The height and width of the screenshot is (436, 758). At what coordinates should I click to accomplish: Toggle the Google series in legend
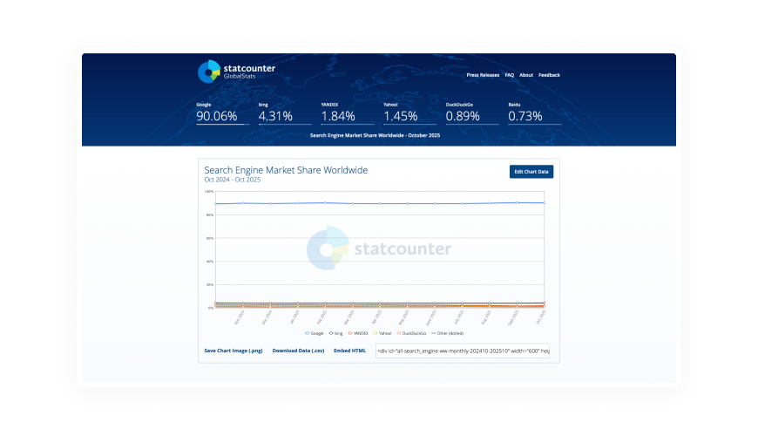(315, 333)
